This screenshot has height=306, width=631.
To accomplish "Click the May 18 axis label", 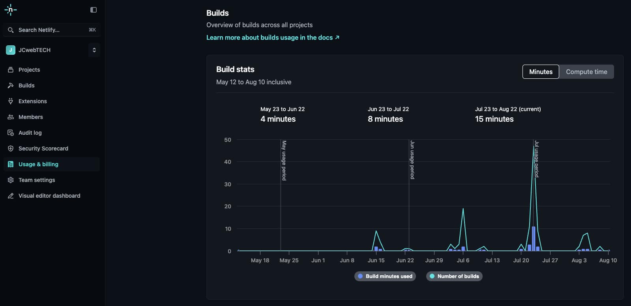I will tap(260, 260).
